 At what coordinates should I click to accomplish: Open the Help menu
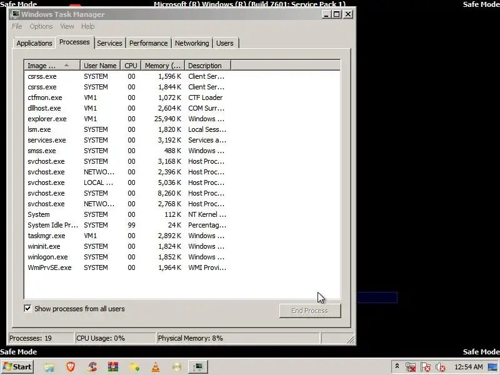(87, 26)
